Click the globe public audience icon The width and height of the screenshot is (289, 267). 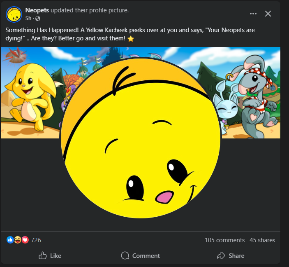[x=38, y=19]
